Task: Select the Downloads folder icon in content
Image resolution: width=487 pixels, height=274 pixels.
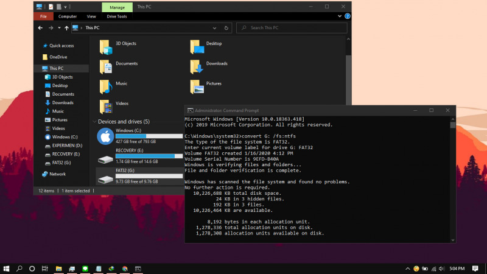Action: (197, 66)
